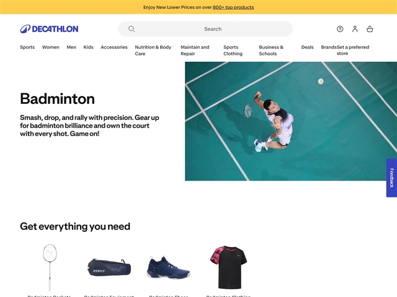Open Nutrition & Body Care menu
Viewport: 397px width, 297px height.
pos(153,50)
